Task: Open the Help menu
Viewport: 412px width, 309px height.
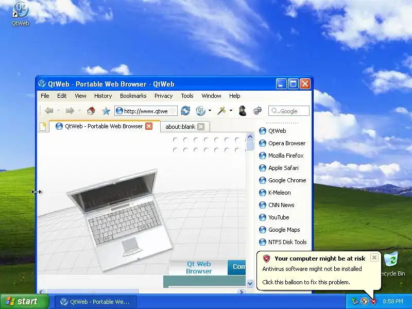Action: pyautogui.click(x=235, y=96)
